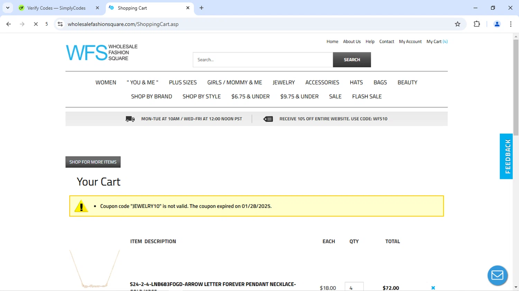Image resolution: width=519 pixels, height=291 pixels.
Task: Click SHOP FOR MORE ITEMS button
Action: tap(93, 162)
